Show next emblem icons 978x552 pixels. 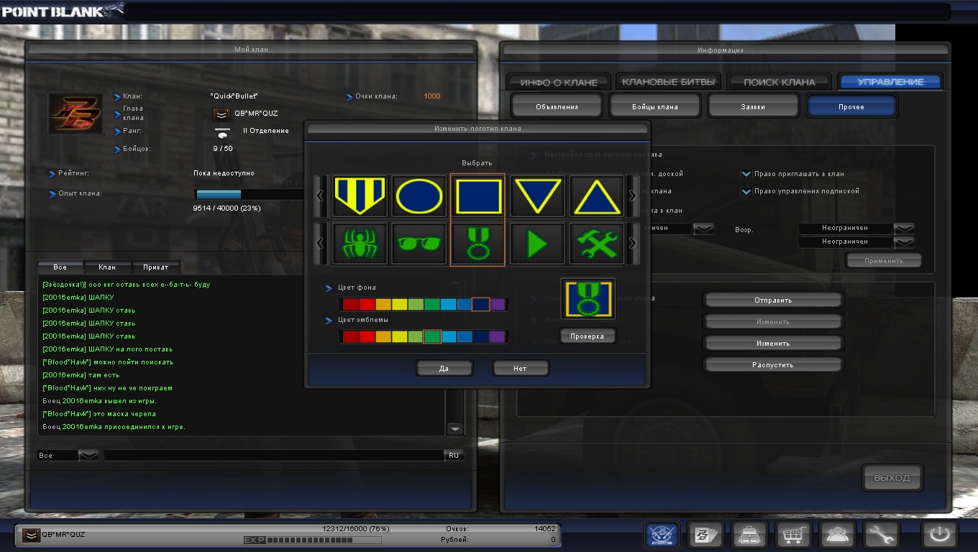tap(633, 244)
